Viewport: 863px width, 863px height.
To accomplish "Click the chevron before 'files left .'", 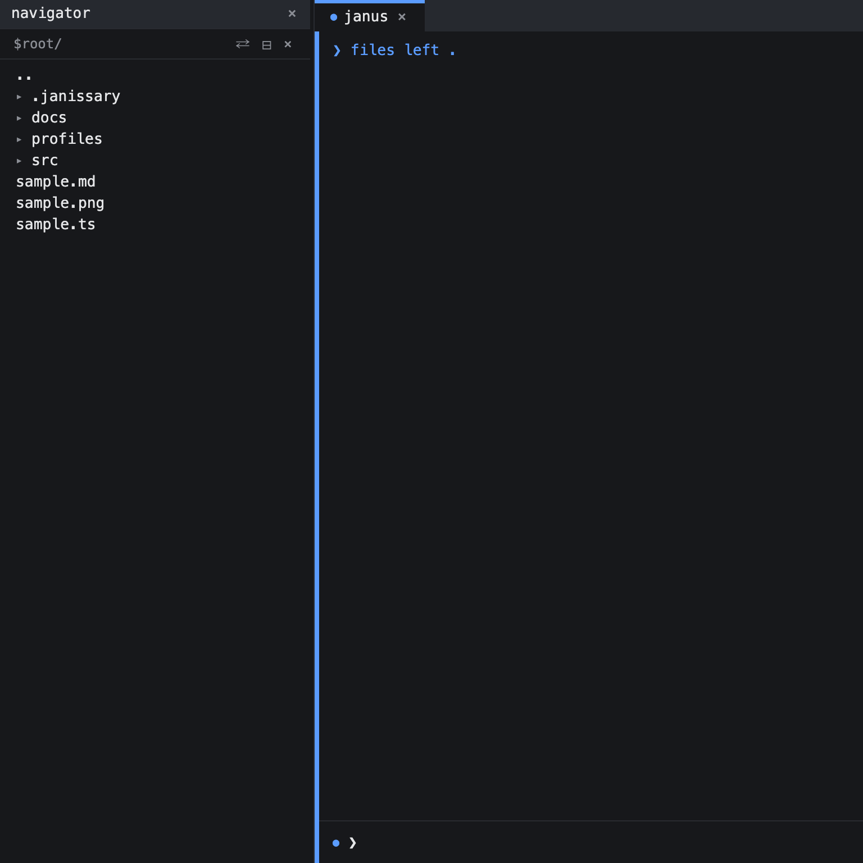I will [337, 51].
